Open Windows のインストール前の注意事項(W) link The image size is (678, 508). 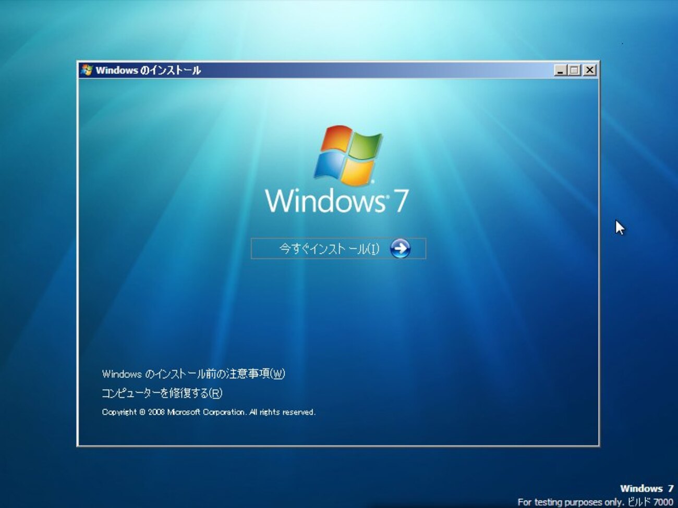[193, 374]
